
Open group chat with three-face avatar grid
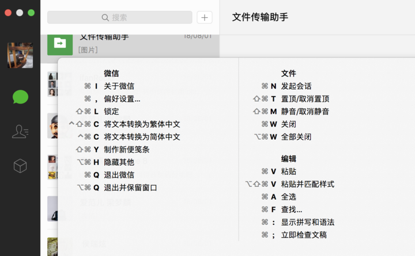tap(52, 84)
